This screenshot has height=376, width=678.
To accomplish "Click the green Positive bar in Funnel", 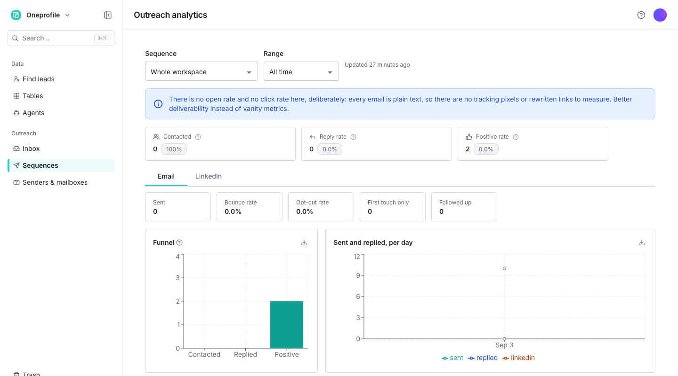I will click(x=287, y=325).
